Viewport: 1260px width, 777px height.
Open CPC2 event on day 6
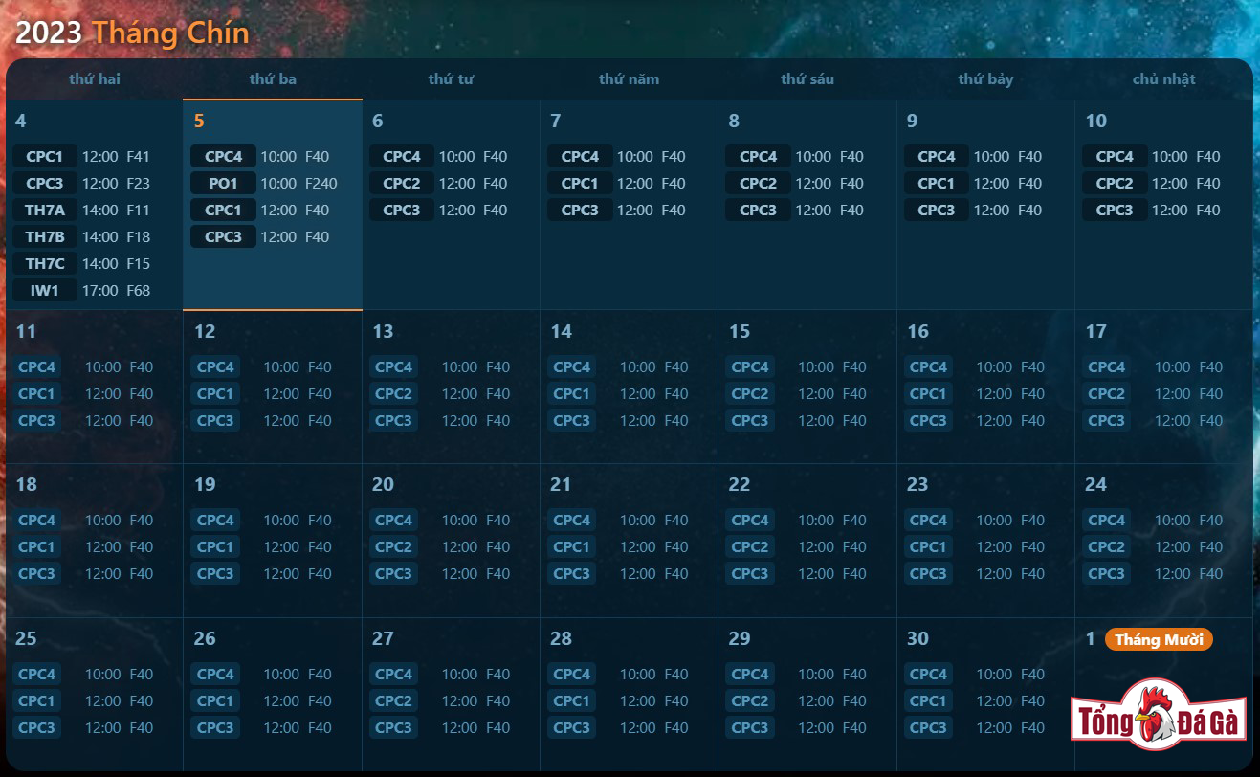coord(402,183)
